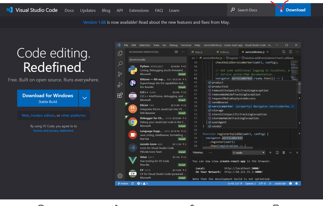Screen dimensions: 323x206
Task: Click the @sort:installs extensions search box
Action: point(157,60)
